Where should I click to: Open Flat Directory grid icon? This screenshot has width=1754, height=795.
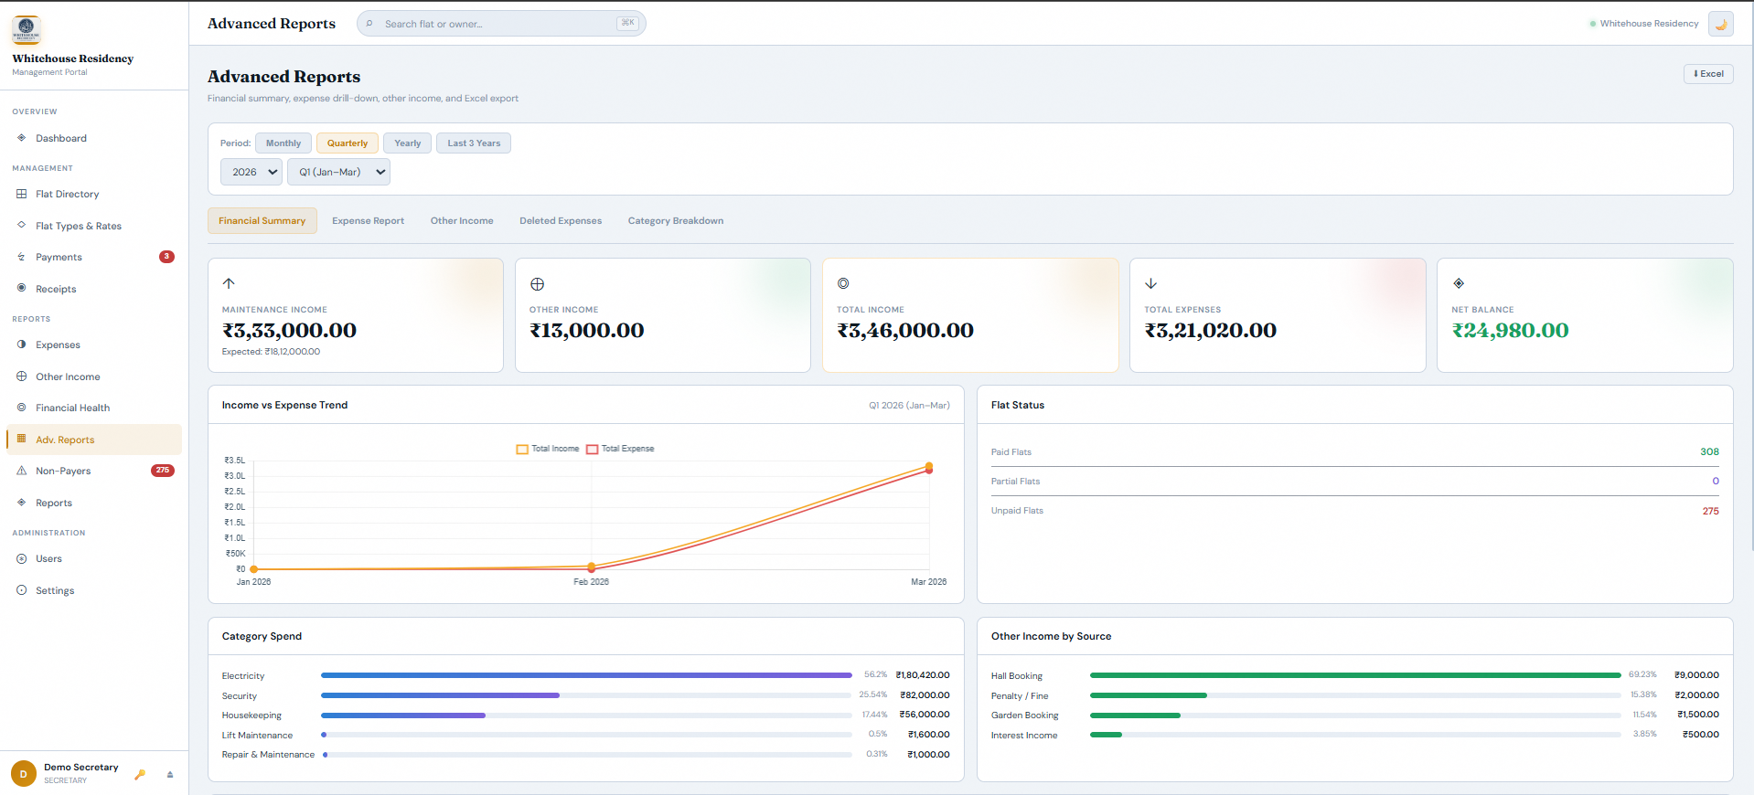[x=22, y=194]
